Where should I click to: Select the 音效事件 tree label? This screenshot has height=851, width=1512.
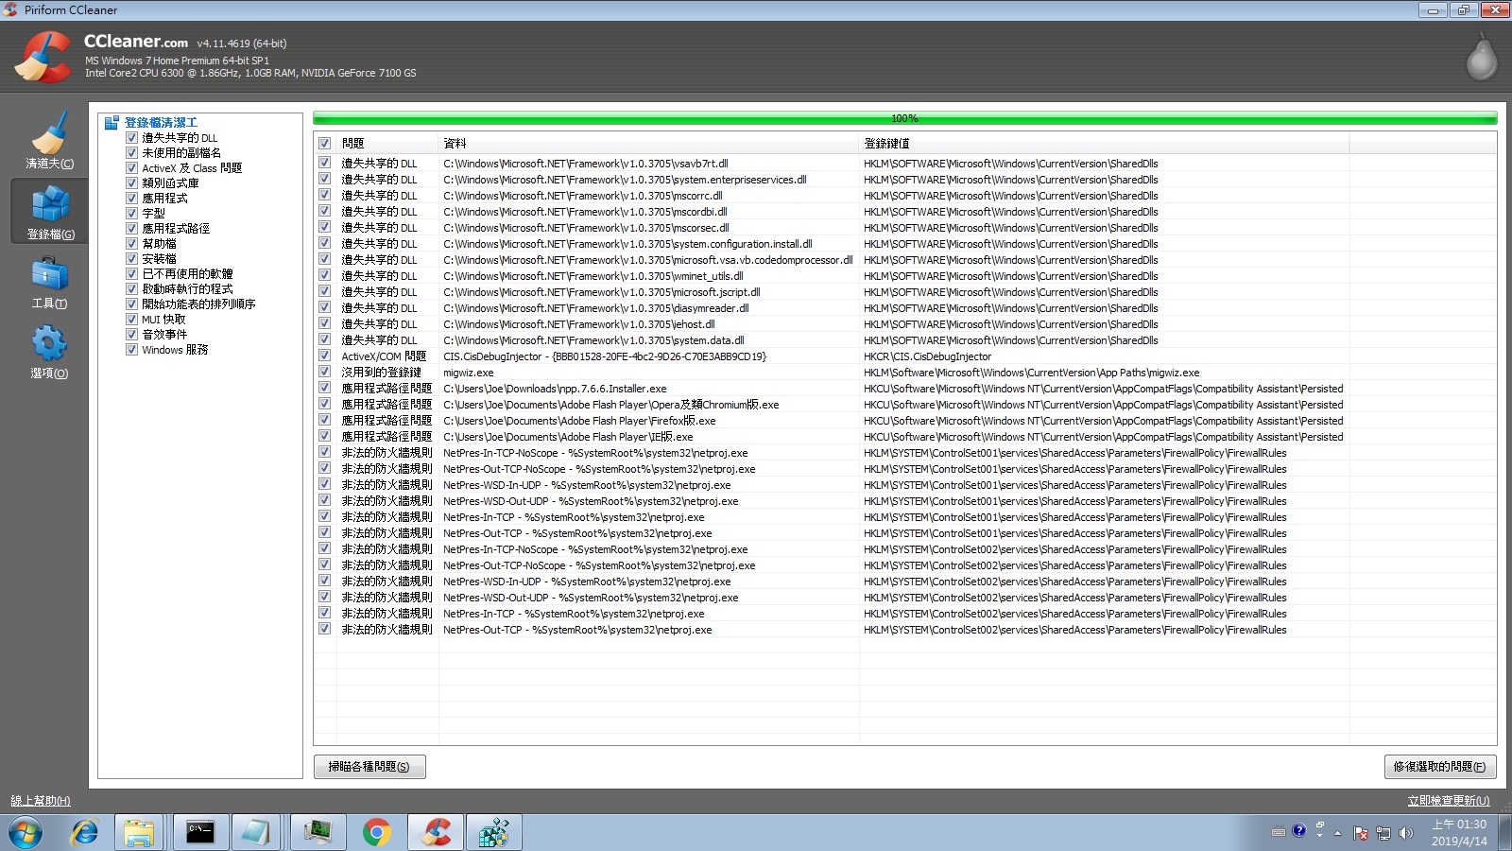pyautogui.click(x=164, y=335)
